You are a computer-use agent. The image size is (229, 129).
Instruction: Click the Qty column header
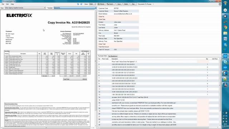tap(207, 59)
